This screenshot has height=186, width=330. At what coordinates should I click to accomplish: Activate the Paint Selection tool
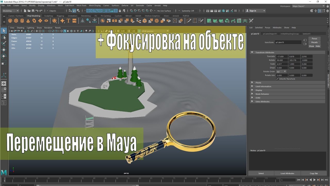[x=4, y=43]
